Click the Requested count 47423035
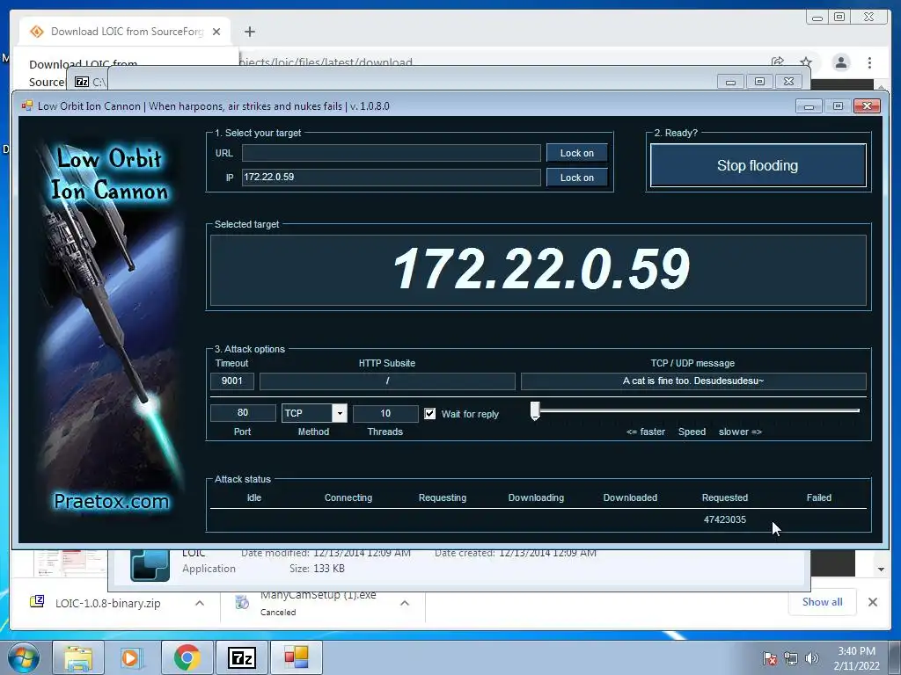 [725, 520]
